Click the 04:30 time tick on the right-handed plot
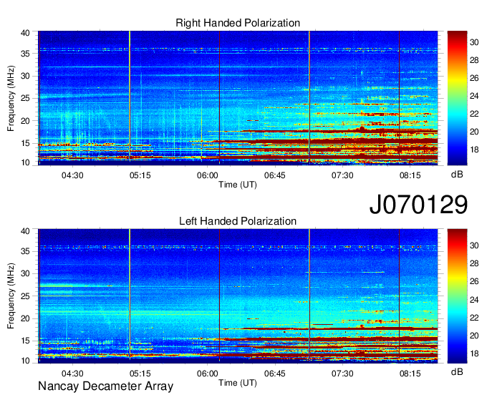 (72, 175)
